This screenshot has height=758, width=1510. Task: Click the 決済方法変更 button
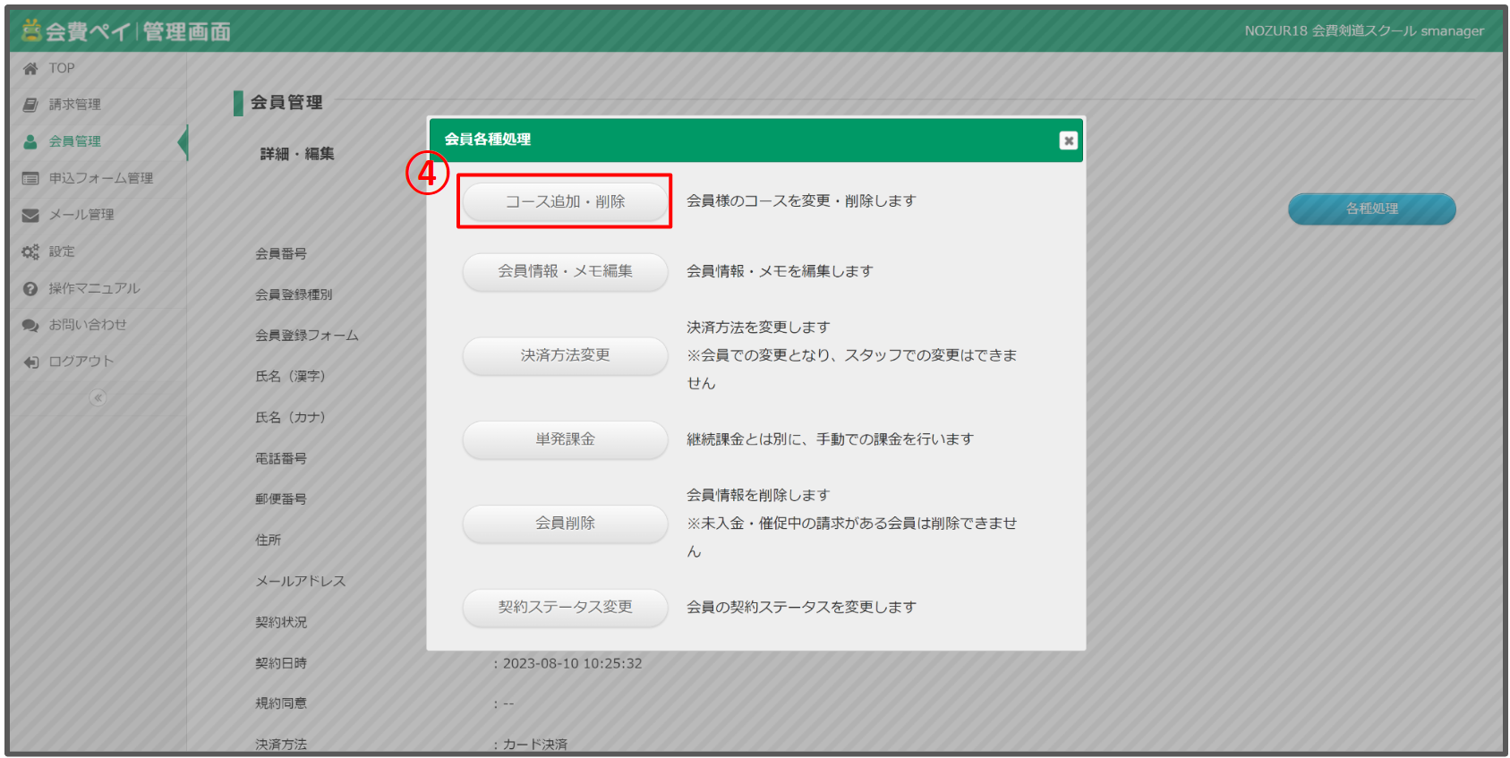(565, 355)
